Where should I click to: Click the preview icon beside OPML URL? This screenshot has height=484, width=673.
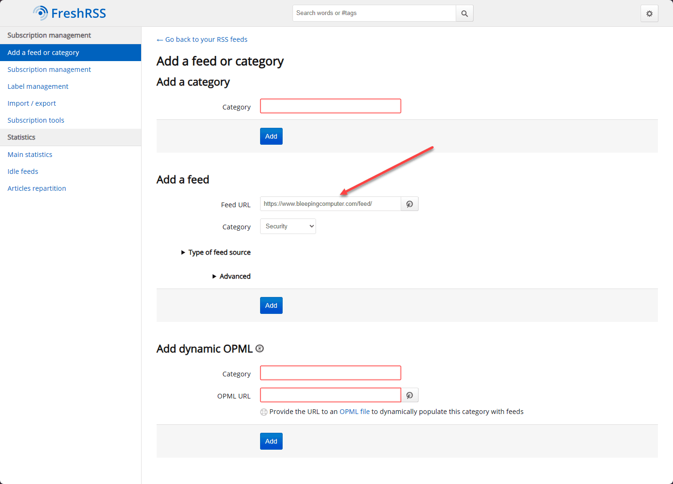pyautogui.click(x=410, y=396)
